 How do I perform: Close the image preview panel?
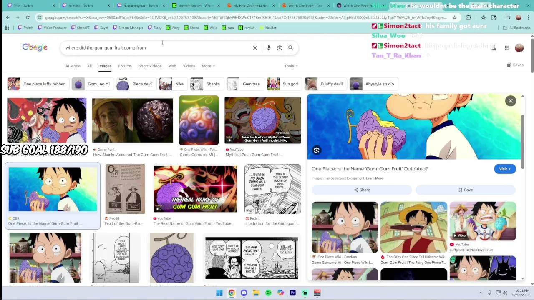[x=511, y=101]
